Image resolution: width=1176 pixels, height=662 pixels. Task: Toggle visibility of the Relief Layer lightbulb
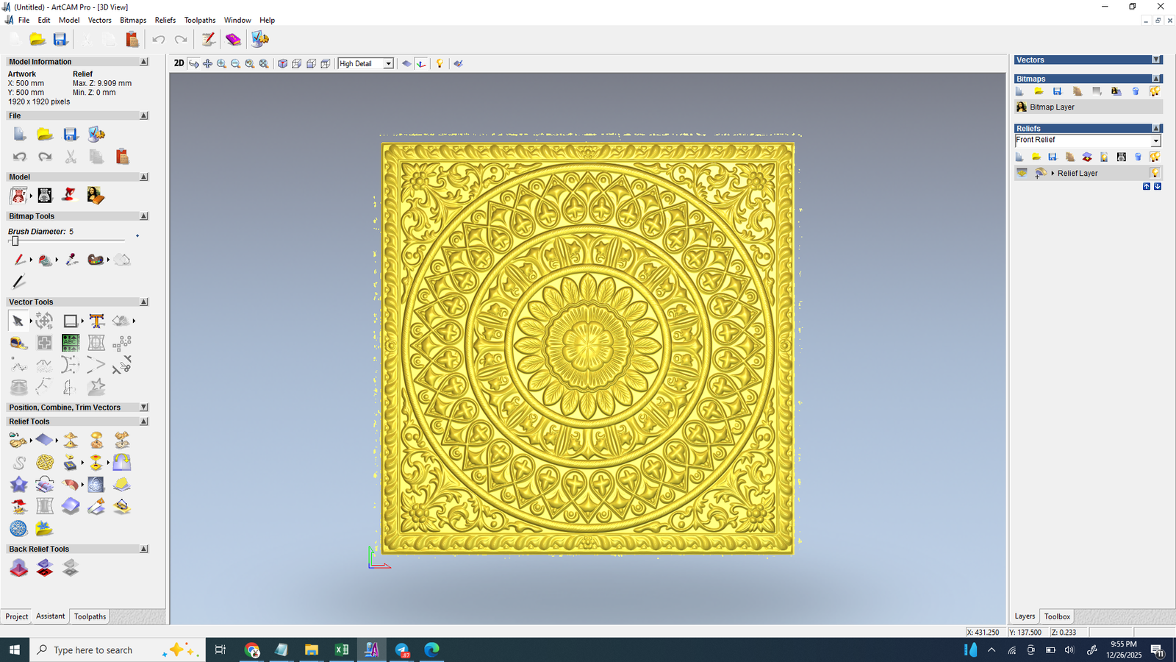[1155, 173]
